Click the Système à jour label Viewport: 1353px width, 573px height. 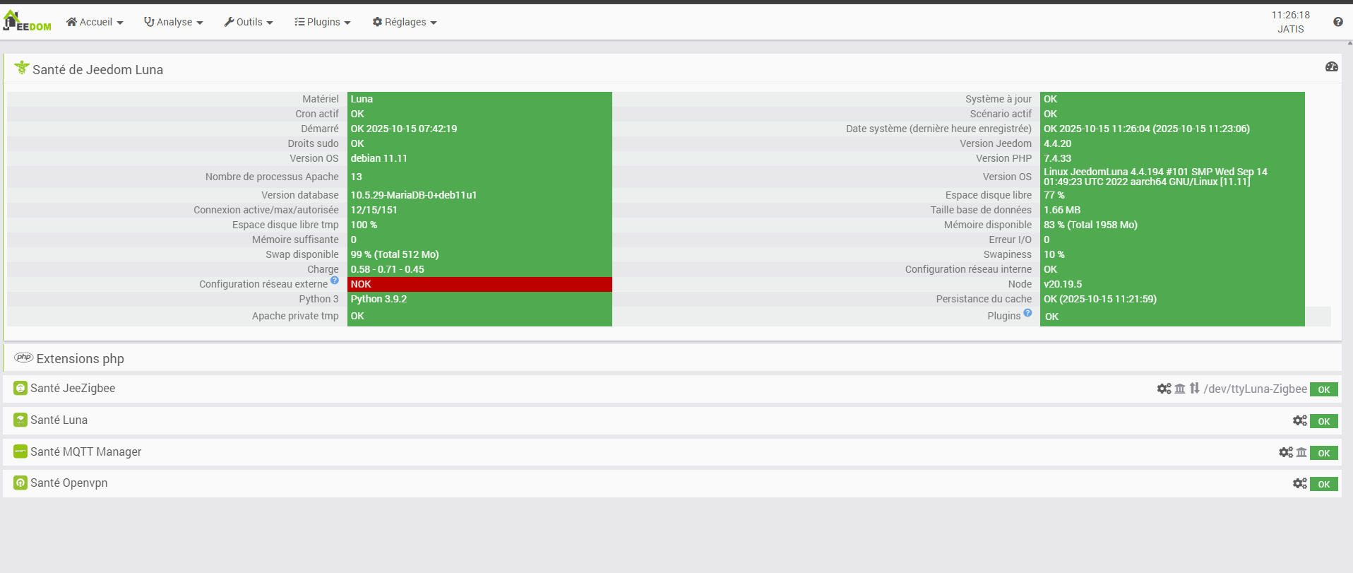click(x=999, y=99)
